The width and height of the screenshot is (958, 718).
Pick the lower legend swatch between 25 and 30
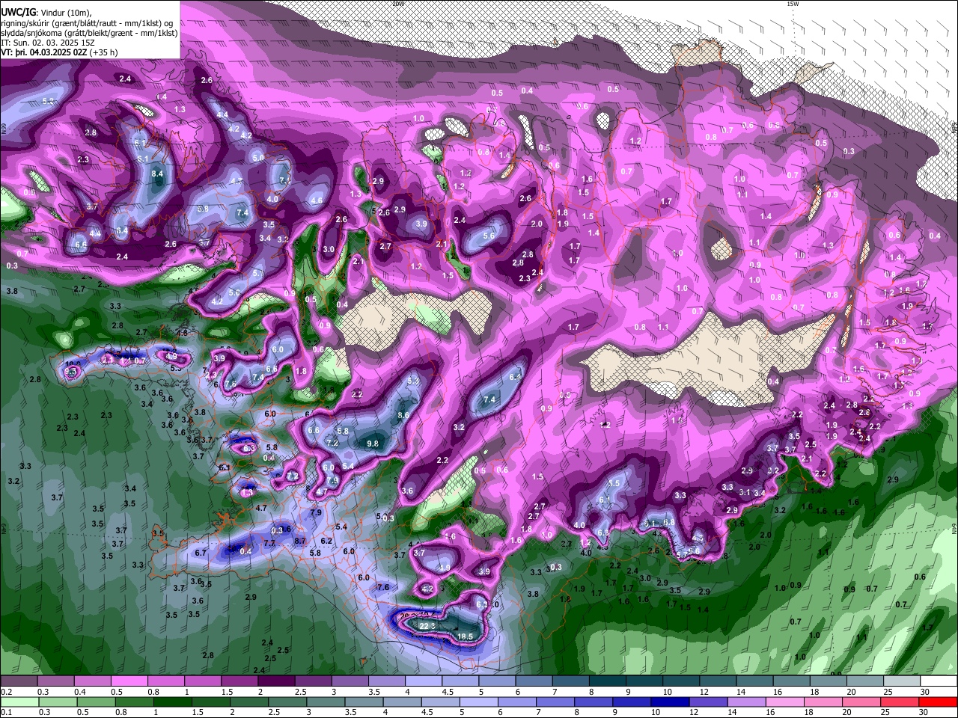(899, 702)
